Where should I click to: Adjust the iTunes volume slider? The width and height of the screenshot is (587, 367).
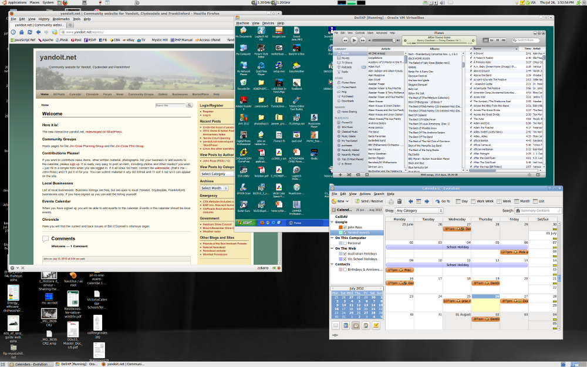pos(384,40)
